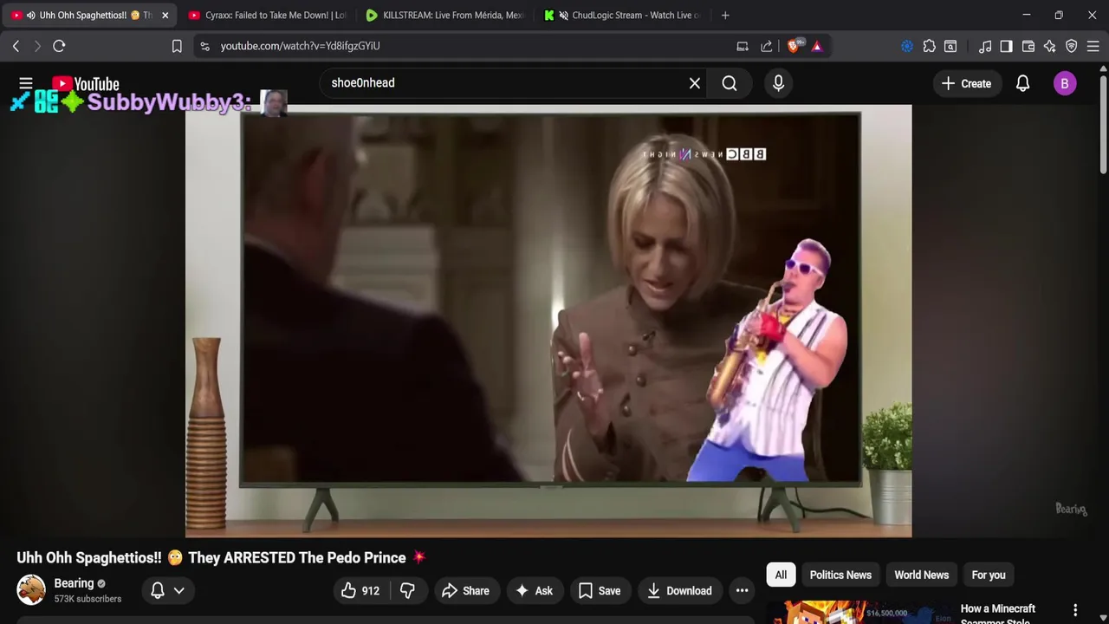Click the blue circular extension icon
The width and height of the screenshot is (1109, 624).
(x=907, y=46)
